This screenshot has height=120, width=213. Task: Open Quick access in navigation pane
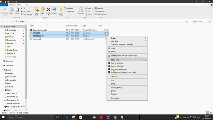pyautogui.click(x=11, y=27)
